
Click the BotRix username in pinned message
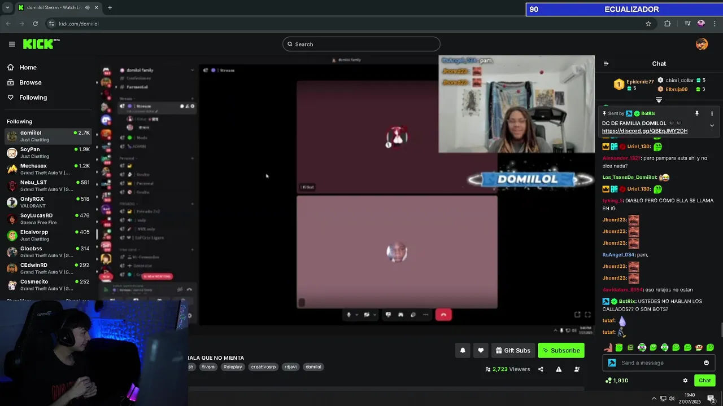[648, 113]
